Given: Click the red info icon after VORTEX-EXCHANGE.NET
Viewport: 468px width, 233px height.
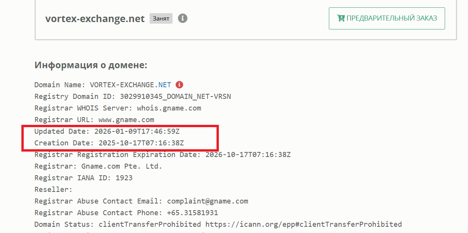Looking at the screenshot, I should point(179,85).
